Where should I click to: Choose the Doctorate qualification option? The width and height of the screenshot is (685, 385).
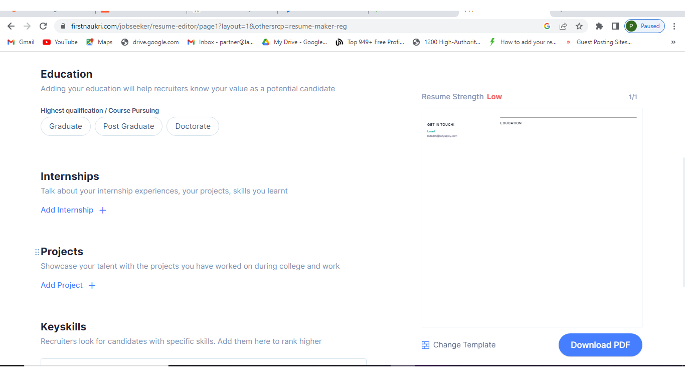193,126
